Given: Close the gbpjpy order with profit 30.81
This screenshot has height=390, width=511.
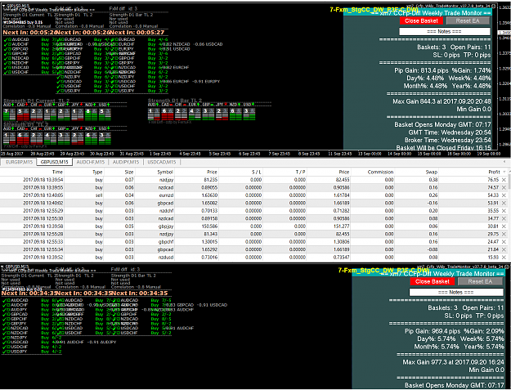Looking at the screenshot, I should tap(504, 226).
